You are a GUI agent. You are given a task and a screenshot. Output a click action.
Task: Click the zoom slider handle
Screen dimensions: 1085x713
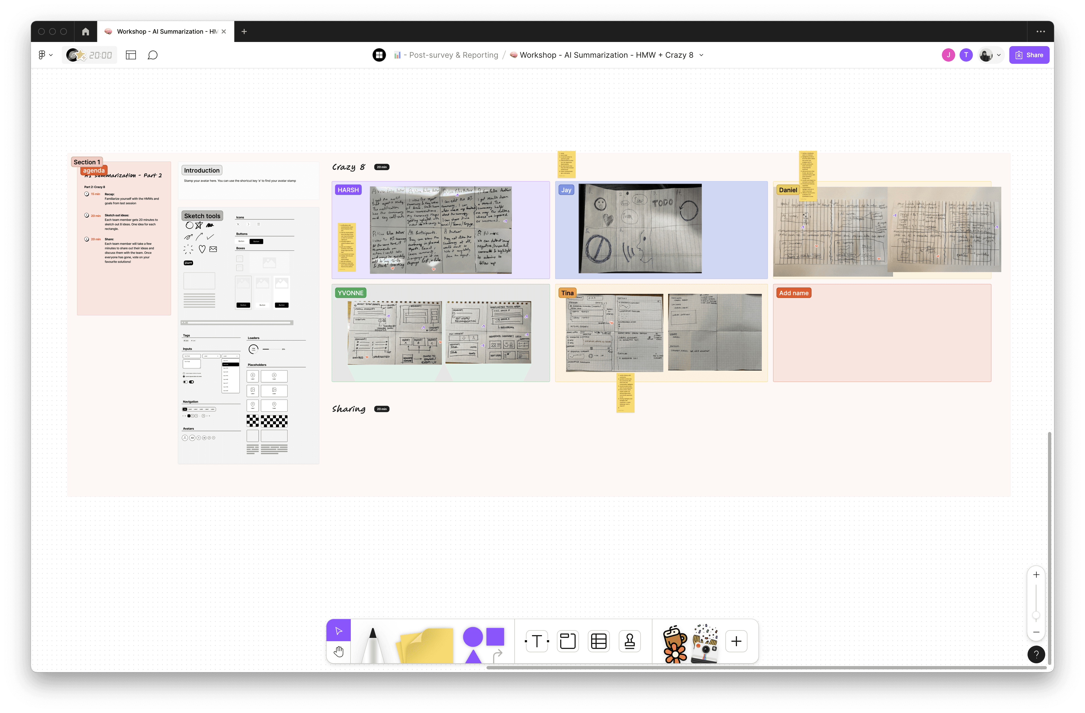click(x=1036, y=616)
